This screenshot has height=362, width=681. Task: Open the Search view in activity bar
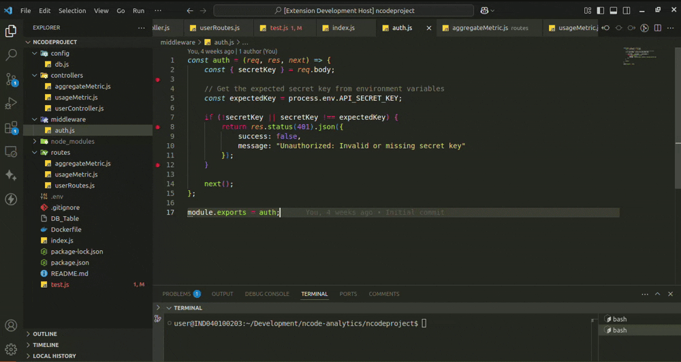point(11,55)
